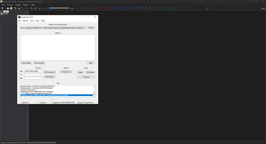The height and width of the screenshot is (144, 266).
Task: Click the first red hex node icon
Action: (x=93, y=8)
